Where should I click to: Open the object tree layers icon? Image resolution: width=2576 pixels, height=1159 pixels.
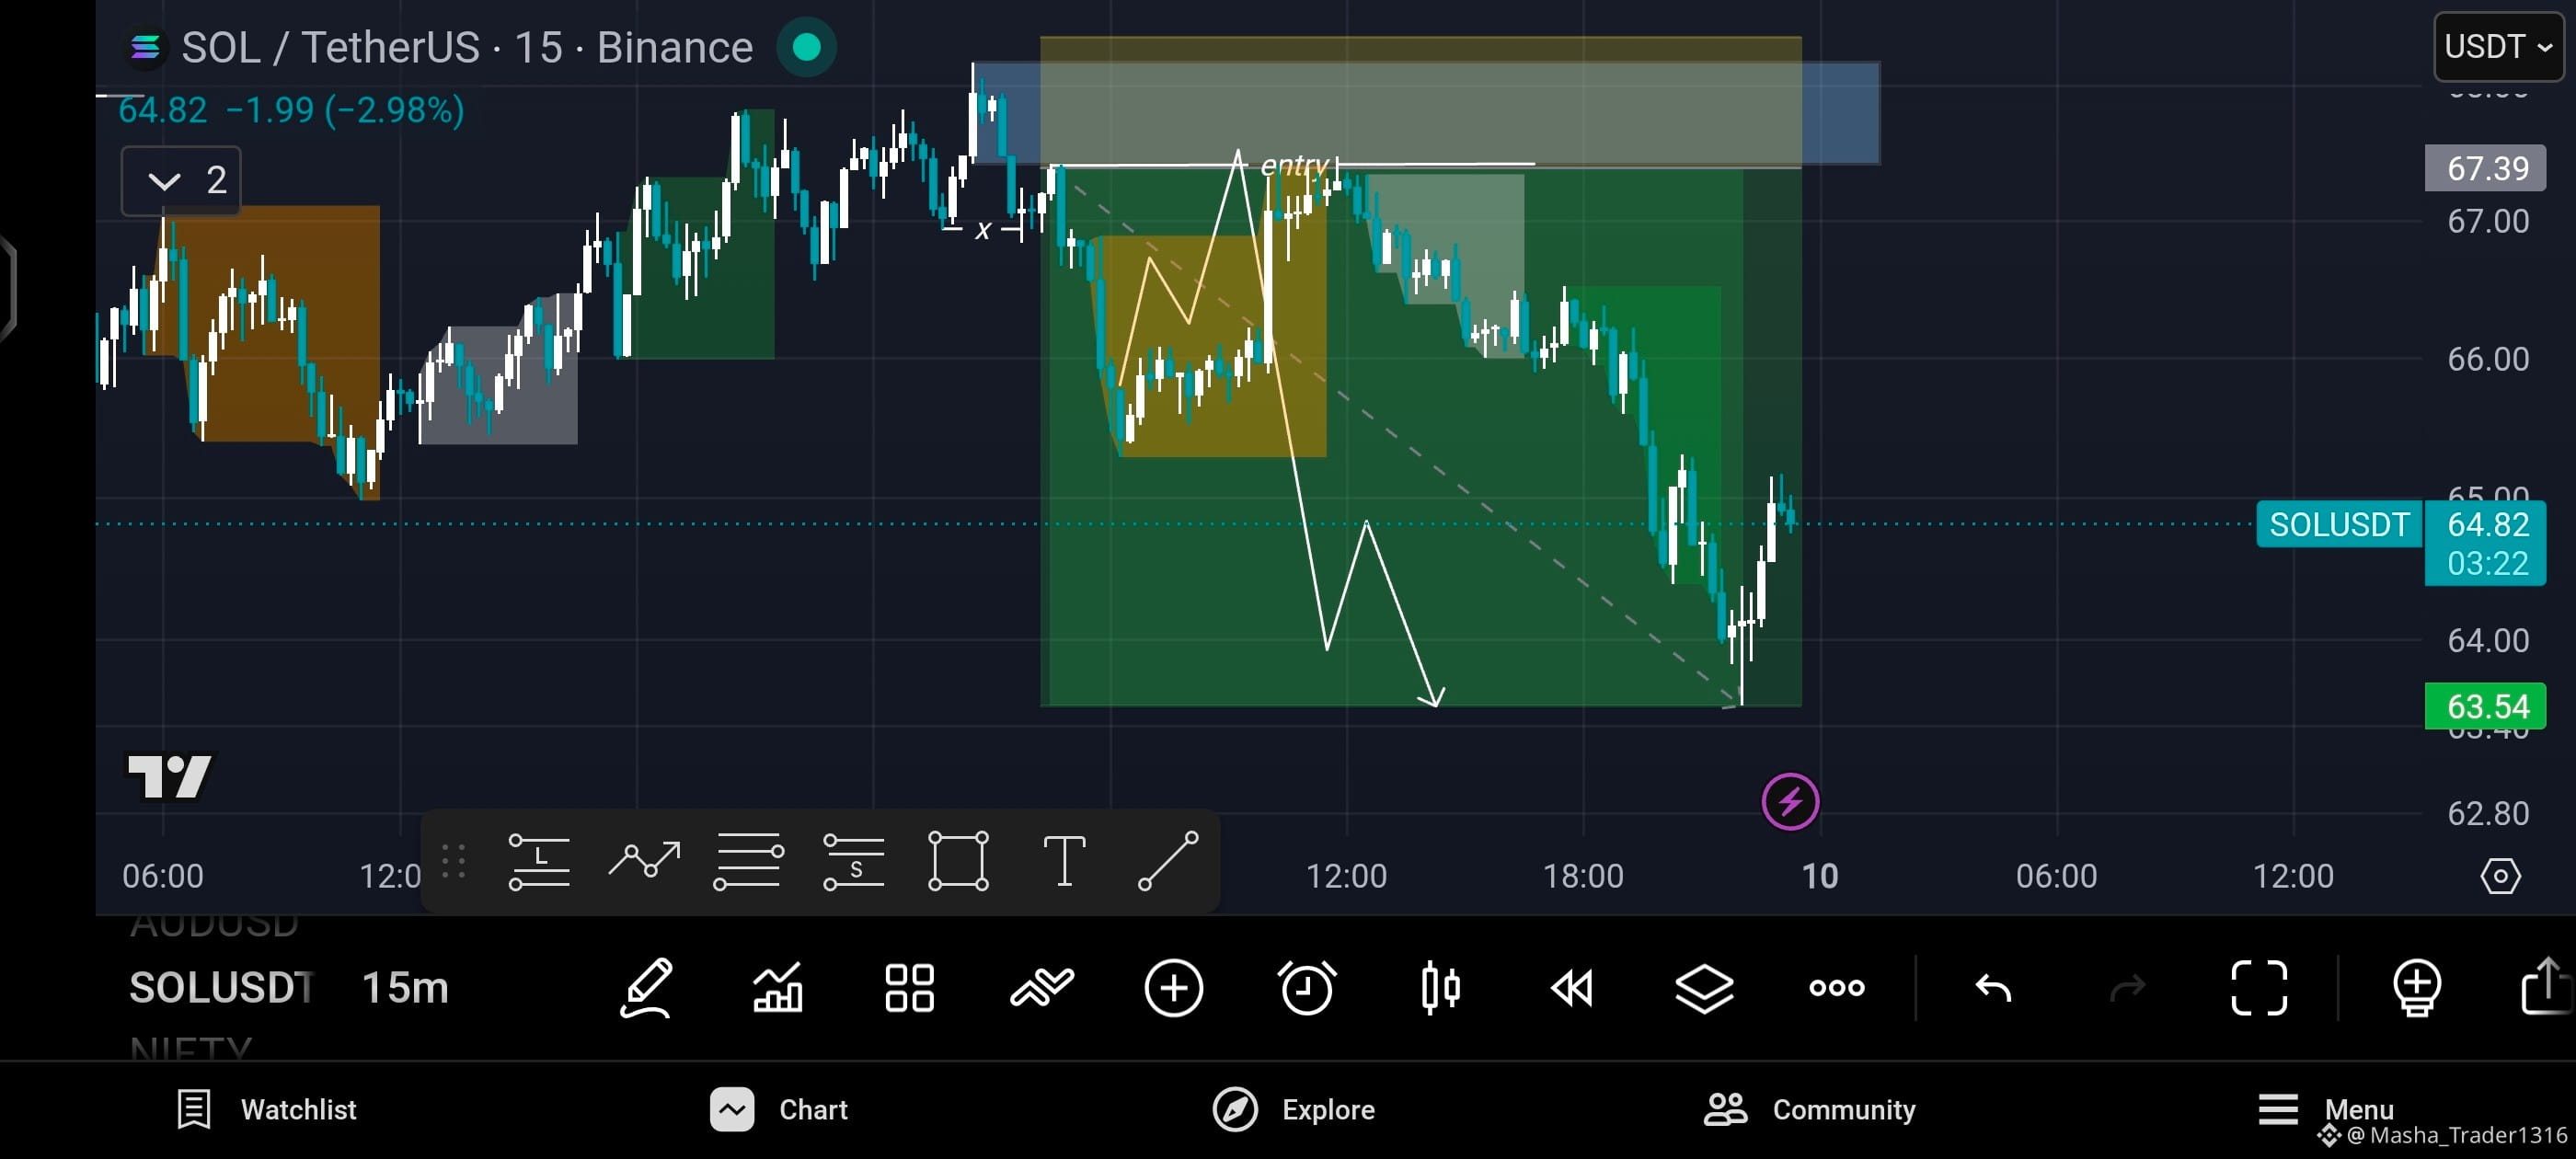1704,988
